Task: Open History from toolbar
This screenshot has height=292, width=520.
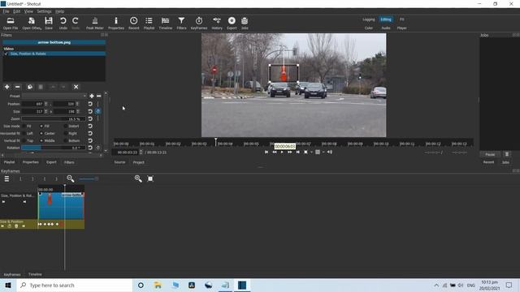Action: pyautogui.click(x=217, y=24)
